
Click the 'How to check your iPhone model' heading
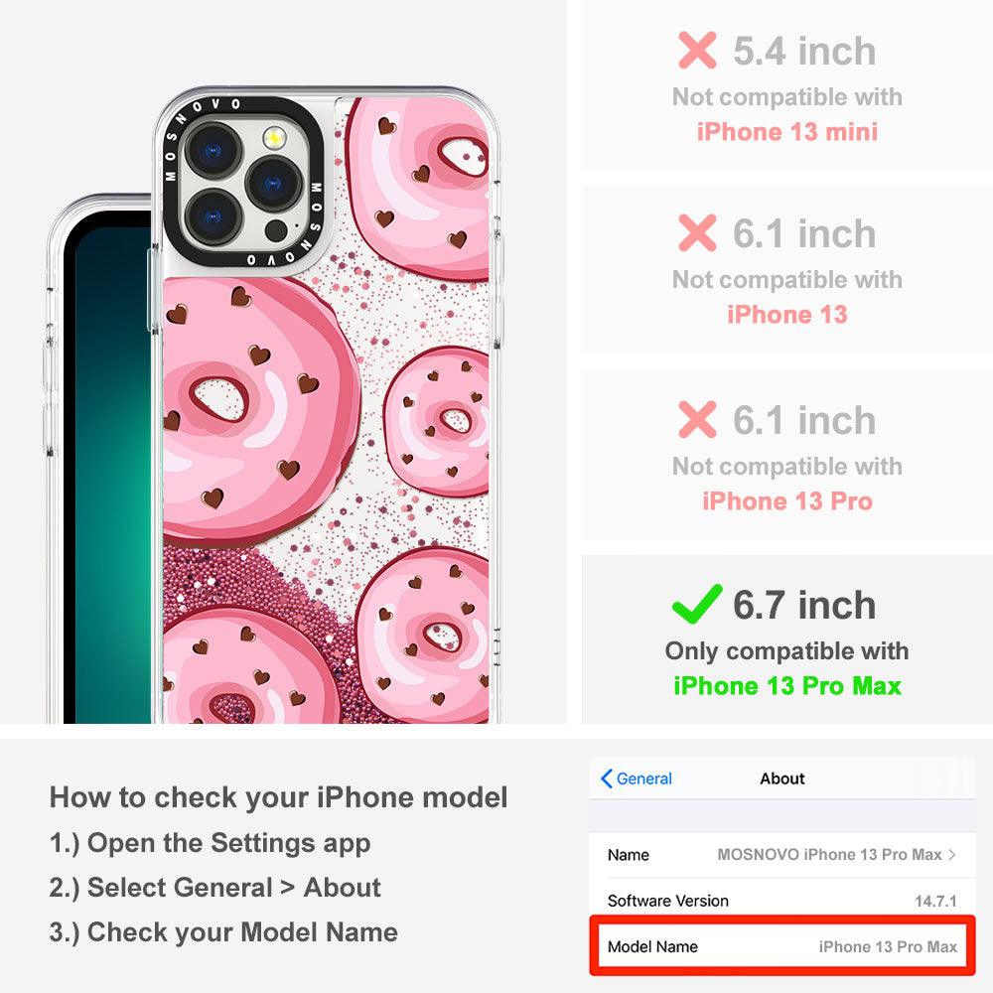coord(279,796)
